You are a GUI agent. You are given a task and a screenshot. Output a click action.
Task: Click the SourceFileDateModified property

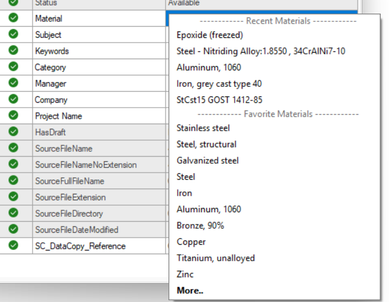(77, 230)
